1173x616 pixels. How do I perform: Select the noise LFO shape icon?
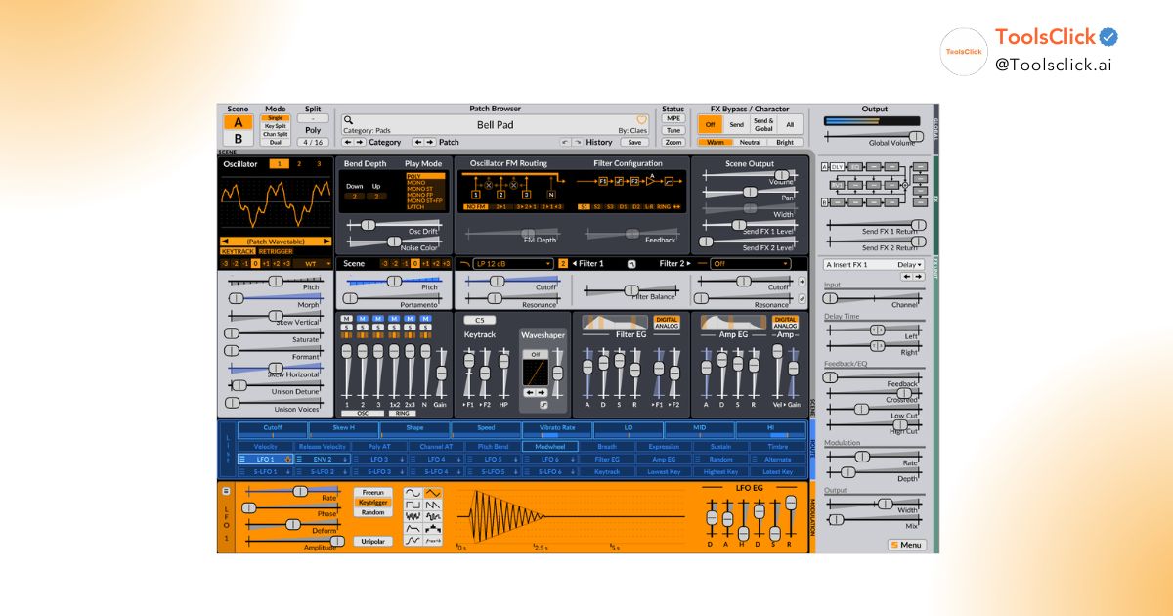pyautogui.click(x=413, y=515)
